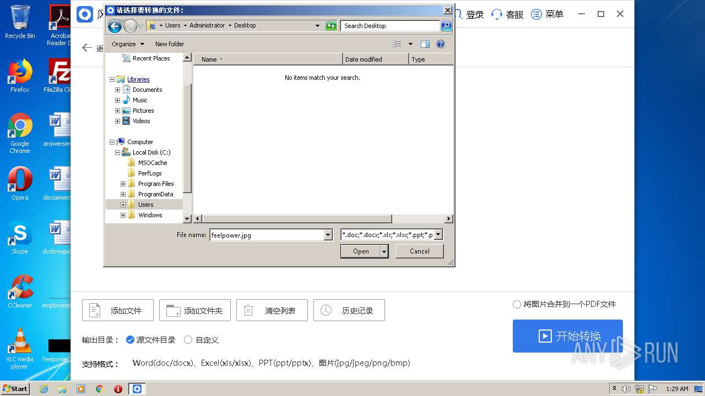Click the Opera icon in taskbar
Image resolution: width=705 pixels, height=396 pixels.
pyautogui.click(x=118, y=389)
